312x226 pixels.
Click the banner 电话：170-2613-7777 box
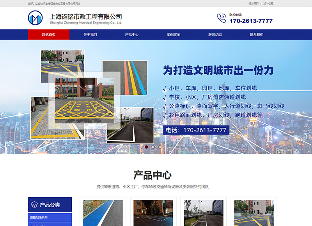coord(196,130)
